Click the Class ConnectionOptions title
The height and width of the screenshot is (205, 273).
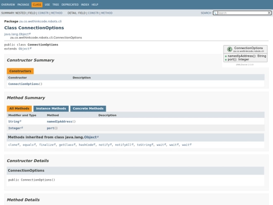coord(34,28)
